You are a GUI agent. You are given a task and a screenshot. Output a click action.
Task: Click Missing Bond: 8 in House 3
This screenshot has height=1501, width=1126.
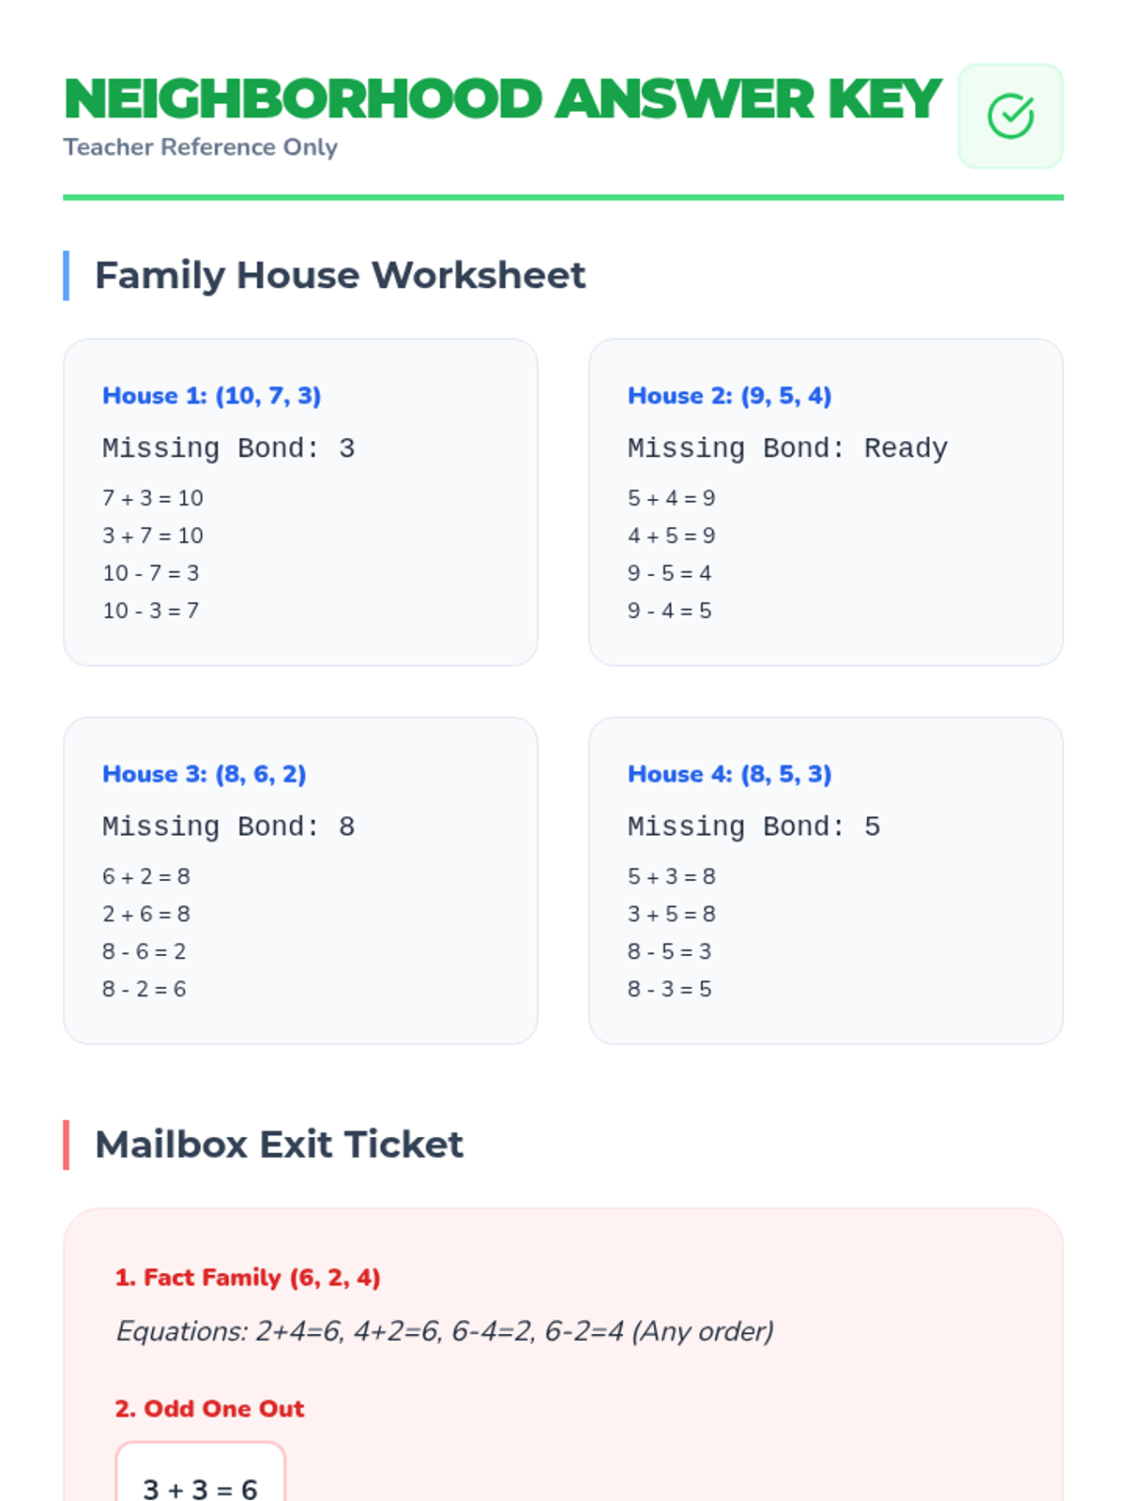(228, 826)
